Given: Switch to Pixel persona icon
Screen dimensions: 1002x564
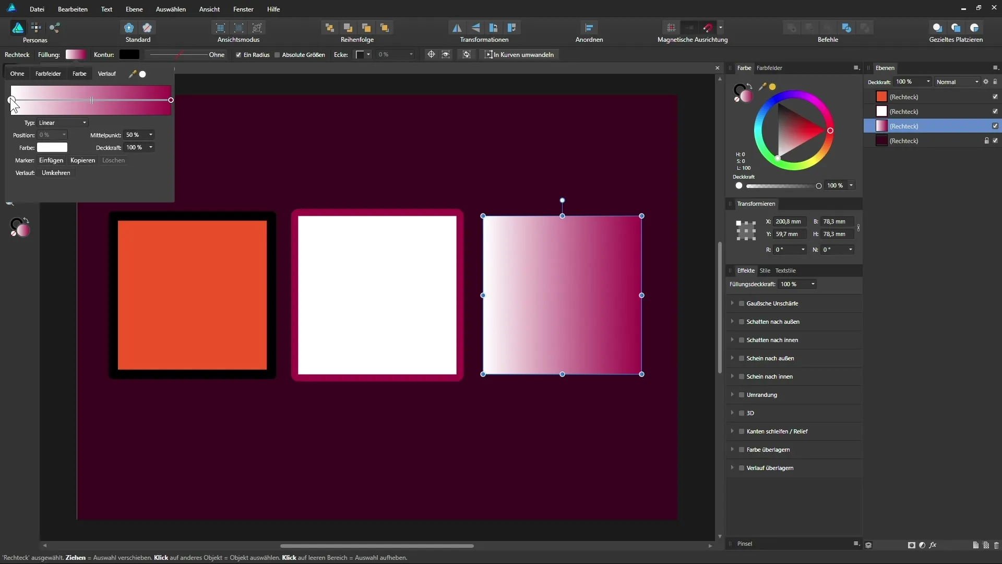Looking at the screenshot, I should click(36, 28).
